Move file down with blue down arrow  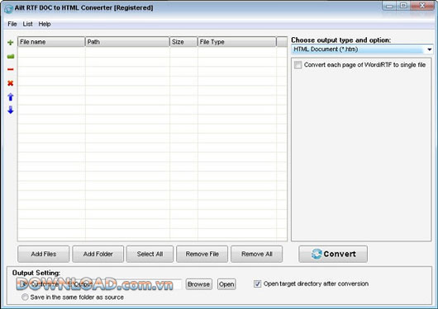11,110
